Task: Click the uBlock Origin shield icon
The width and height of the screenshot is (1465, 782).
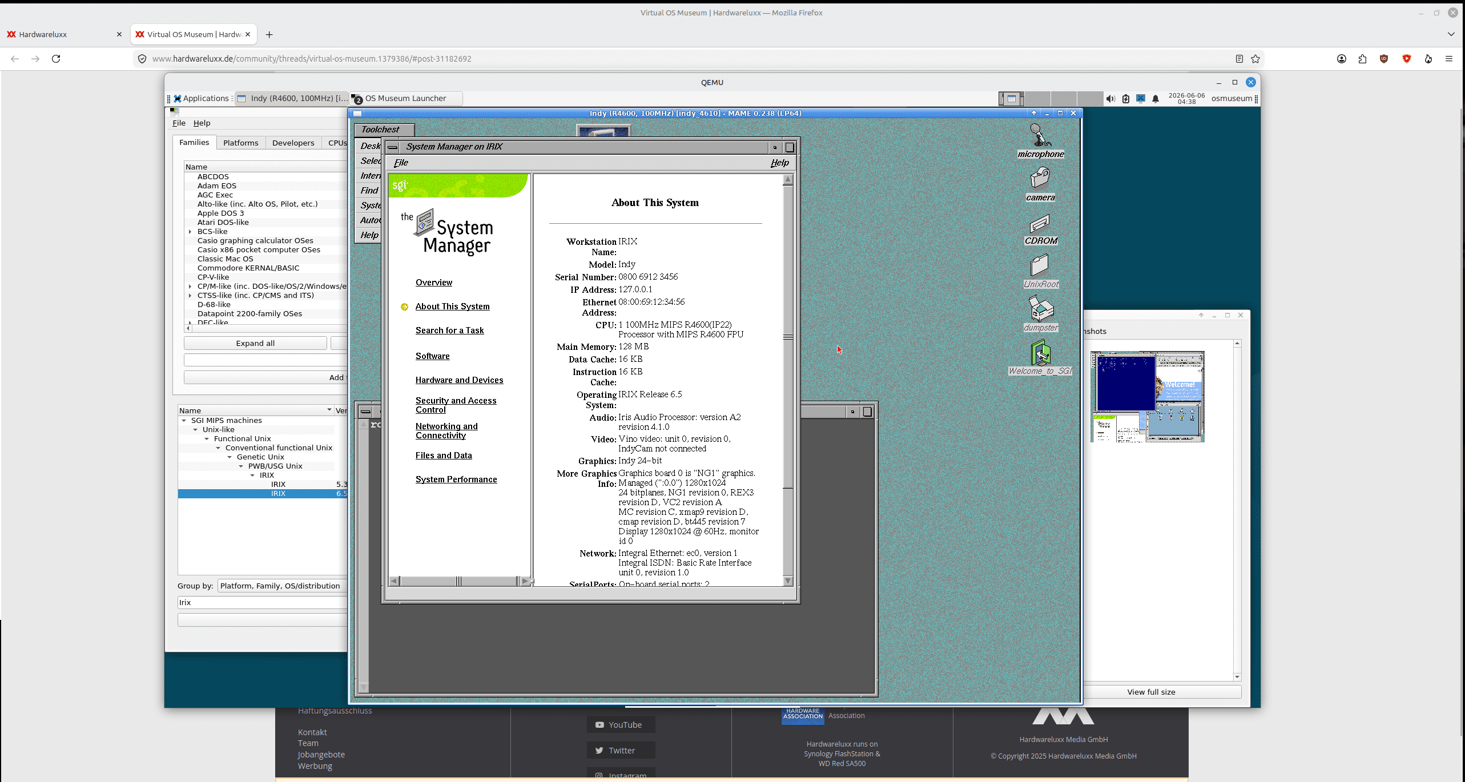Action: click(1384, 59)
